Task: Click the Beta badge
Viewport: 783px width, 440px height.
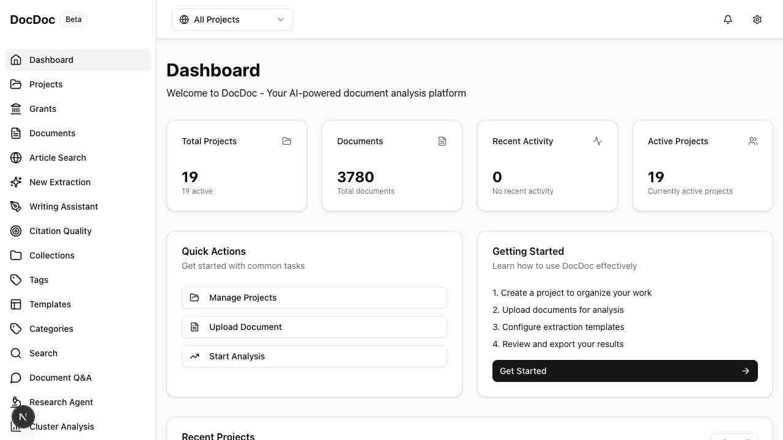Action: (73, 20)
